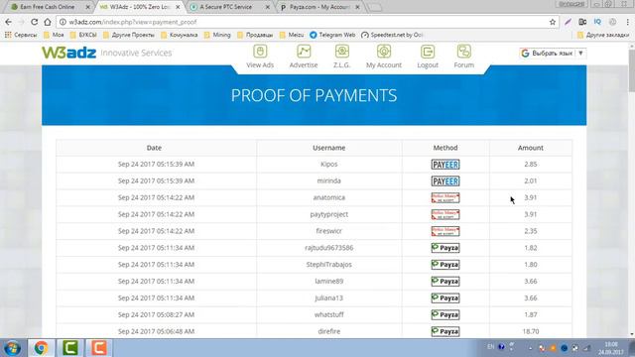635x357 pixels.
Task: Open the Windows Start button
Action: point(12,348)
